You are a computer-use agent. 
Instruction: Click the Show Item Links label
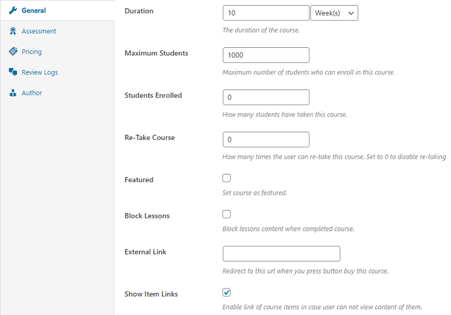pyautogui.click(x=151, y=294)
